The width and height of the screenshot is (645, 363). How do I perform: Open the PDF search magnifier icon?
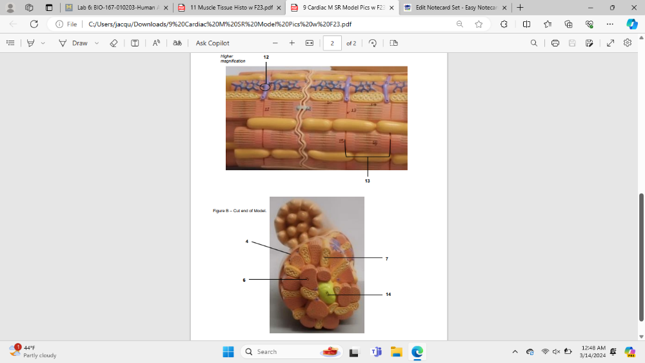pos(533,43)
